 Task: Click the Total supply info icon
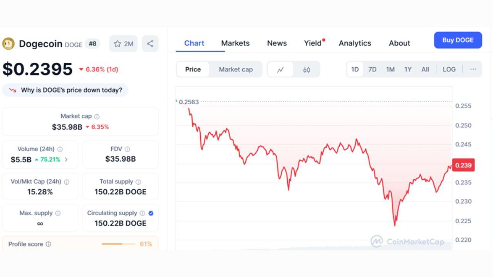138,182
